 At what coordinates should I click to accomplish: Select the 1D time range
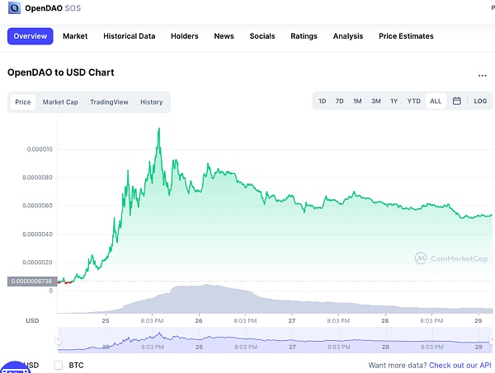[x=323, y=101]
